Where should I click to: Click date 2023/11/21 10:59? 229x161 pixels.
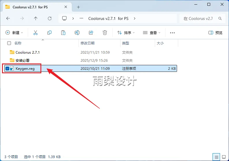pyautogui.click(x=95, y=52)
